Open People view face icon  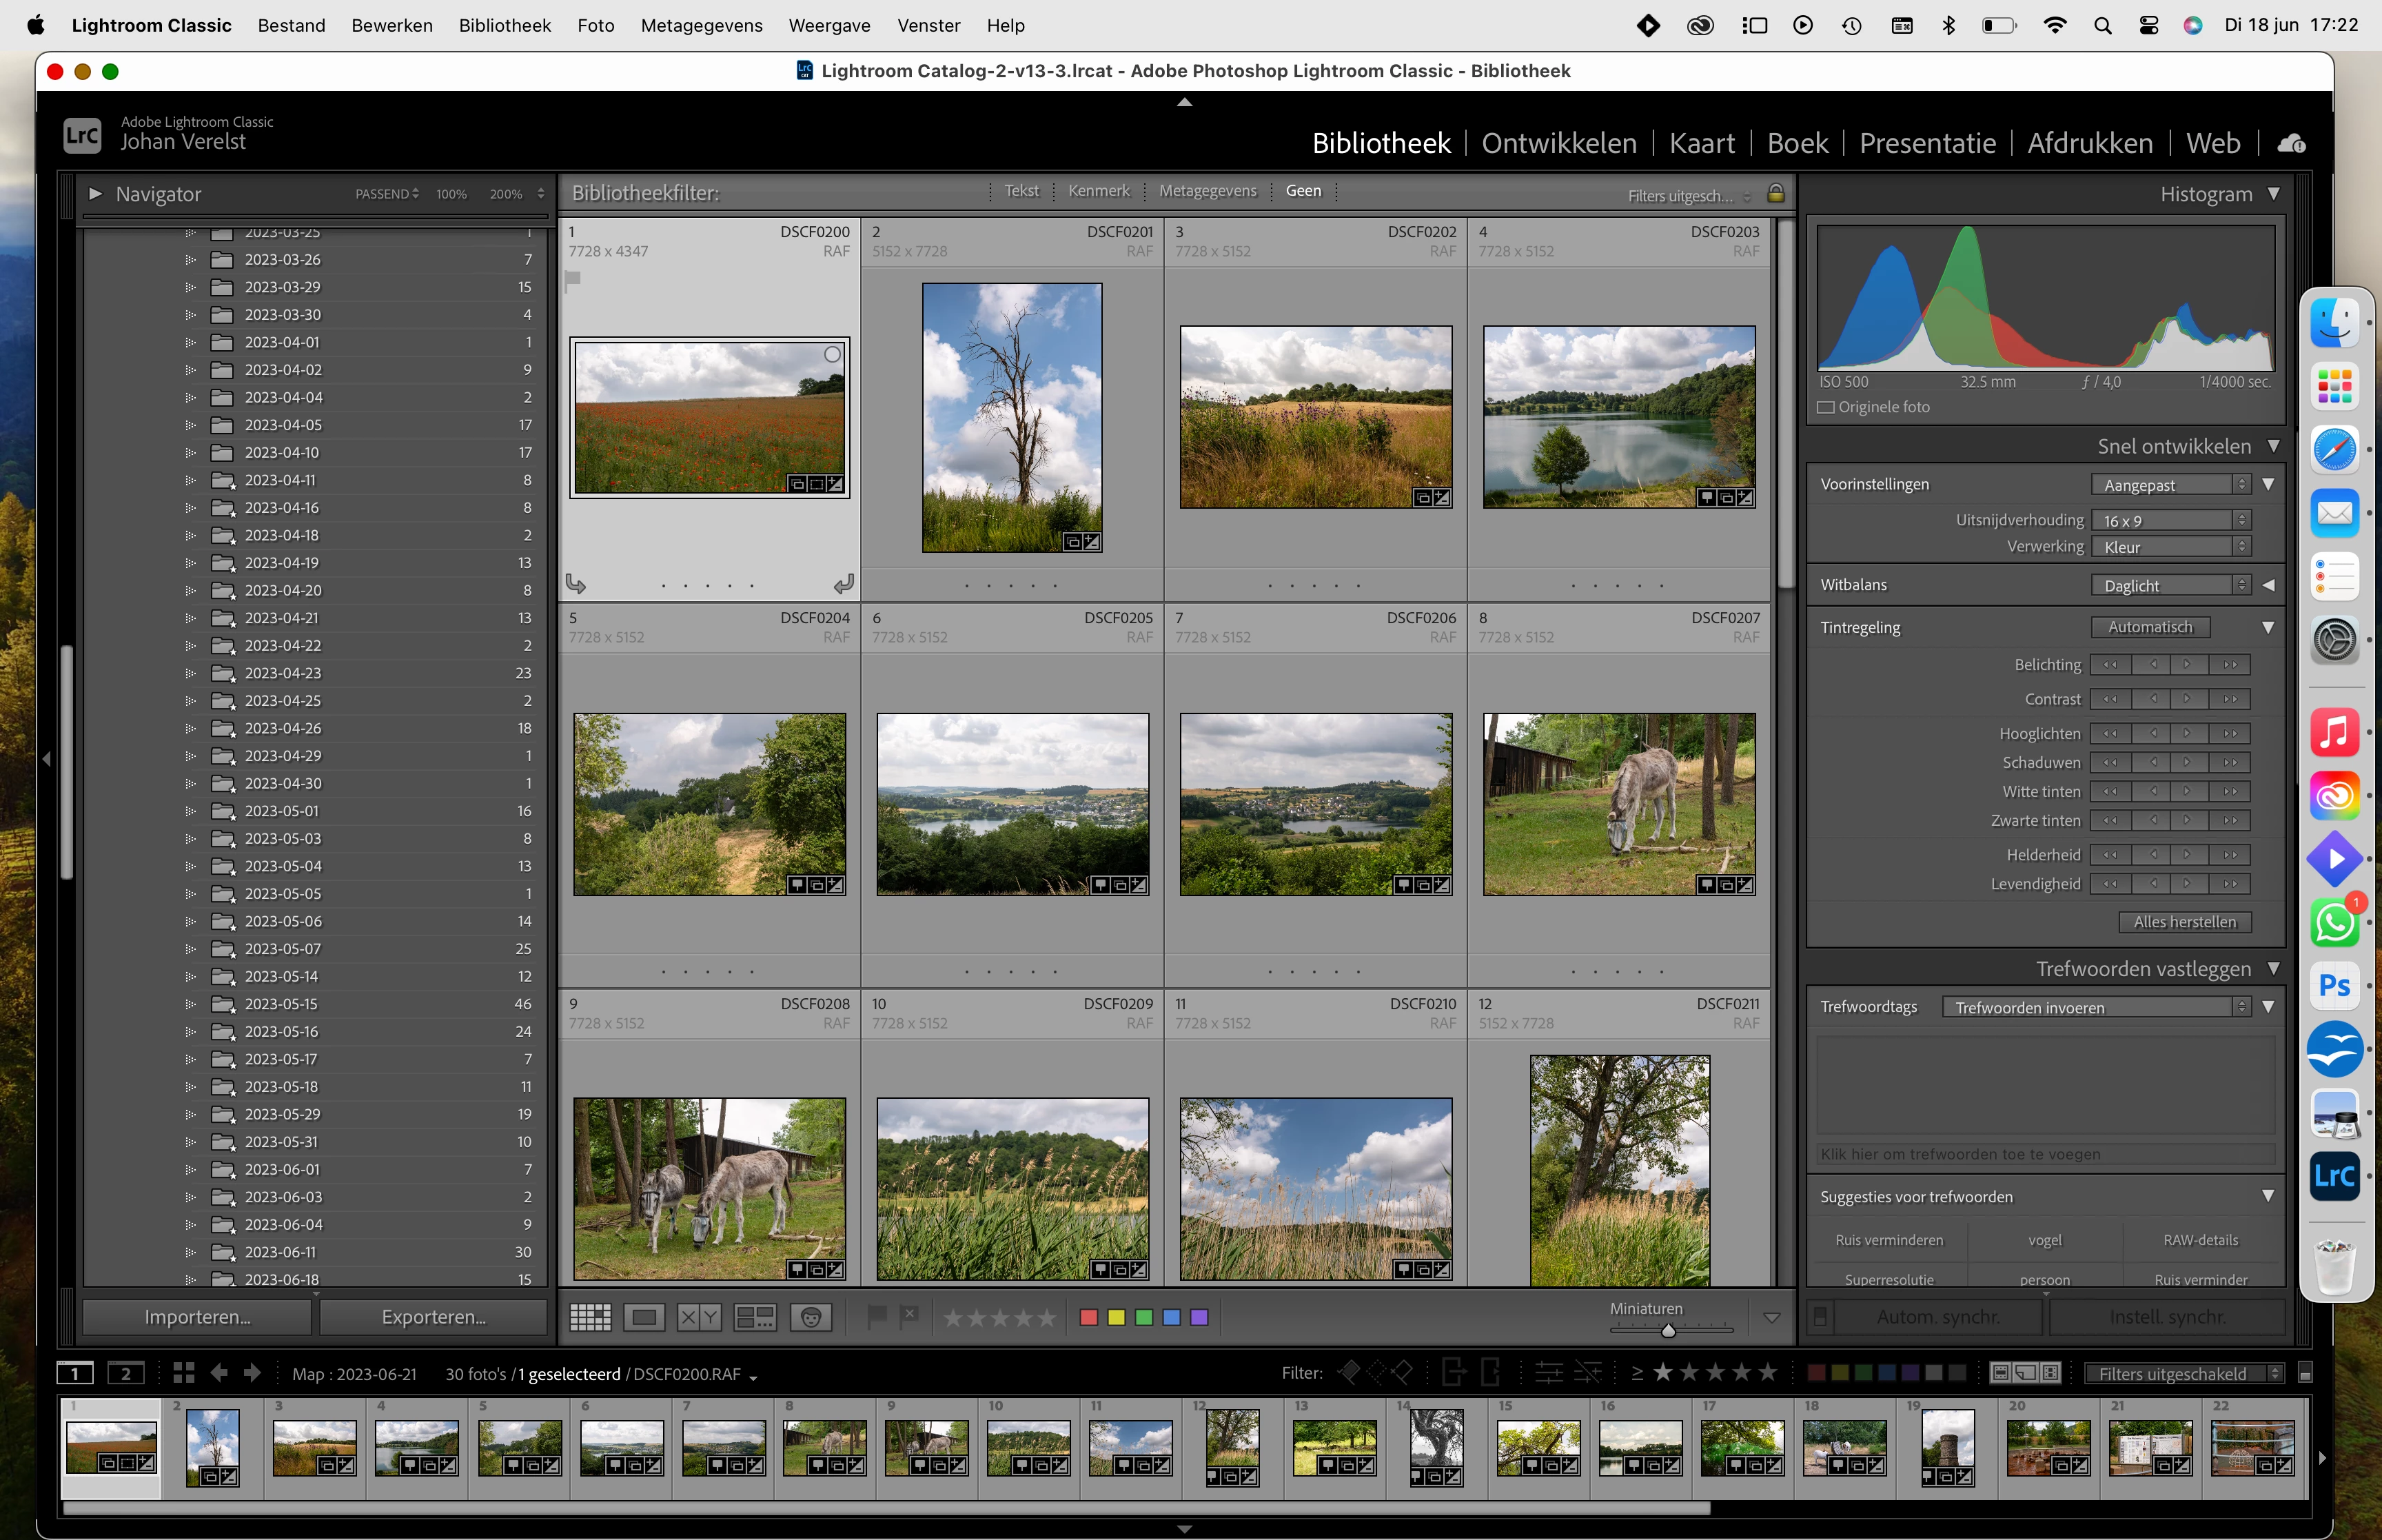point(811,1317)
